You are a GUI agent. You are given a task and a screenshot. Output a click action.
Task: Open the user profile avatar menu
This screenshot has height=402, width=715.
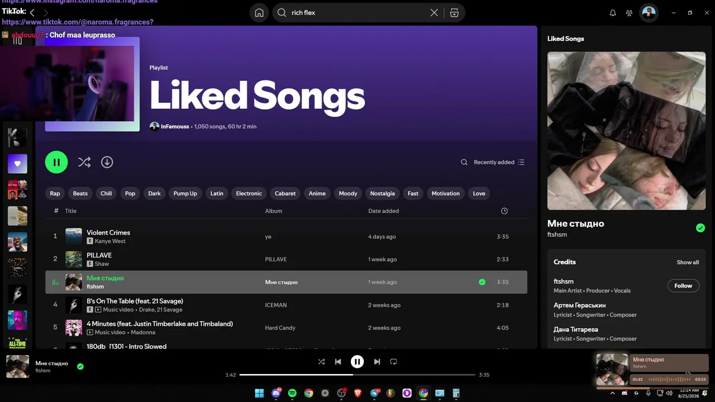pyautogui.click(x=649, y=13)
